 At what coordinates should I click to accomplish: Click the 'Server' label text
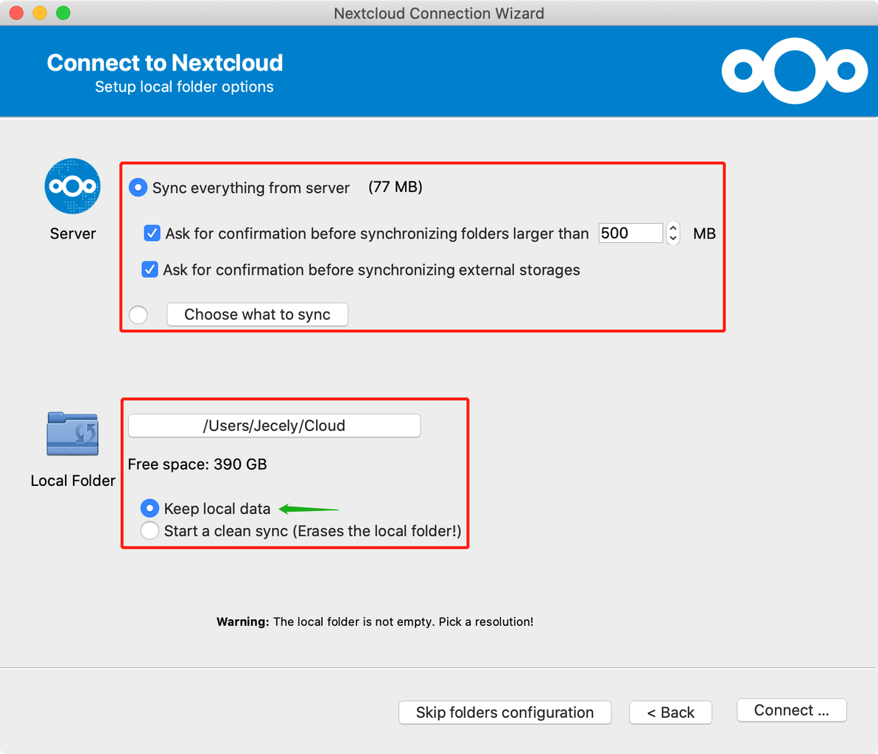[73, 233]
